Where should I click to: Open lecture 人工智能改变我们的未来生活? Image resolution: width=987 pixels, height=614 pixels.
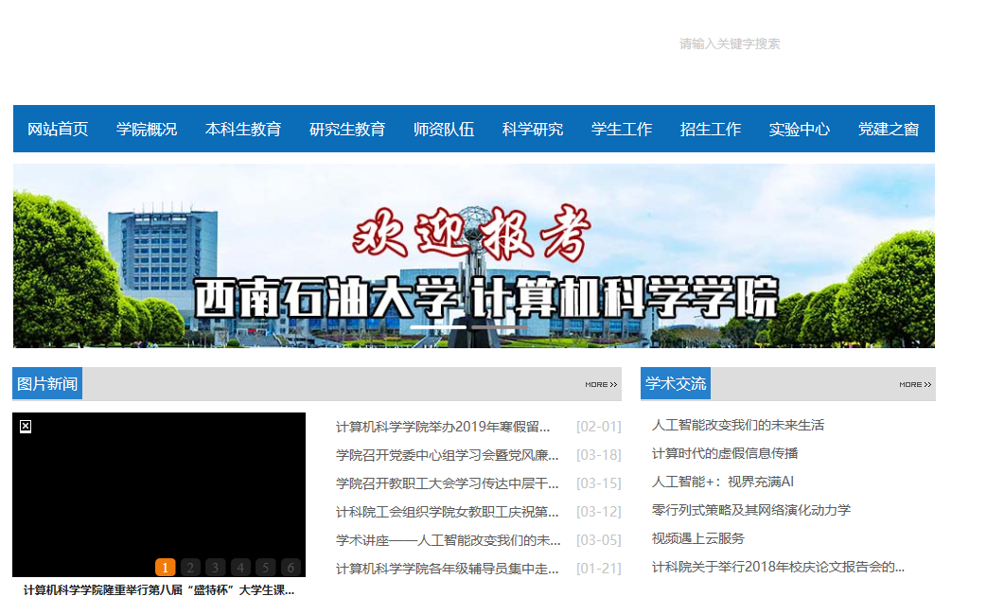pos(738,426)
